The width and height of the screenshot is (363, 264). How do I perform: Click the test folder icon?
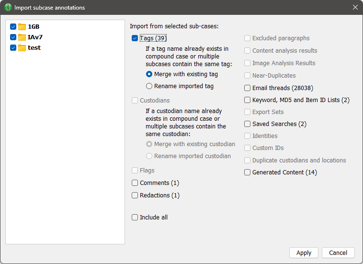(x=22, y=48)
